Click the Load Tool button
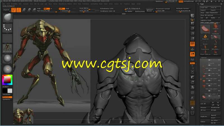 (x=205, y=8)
